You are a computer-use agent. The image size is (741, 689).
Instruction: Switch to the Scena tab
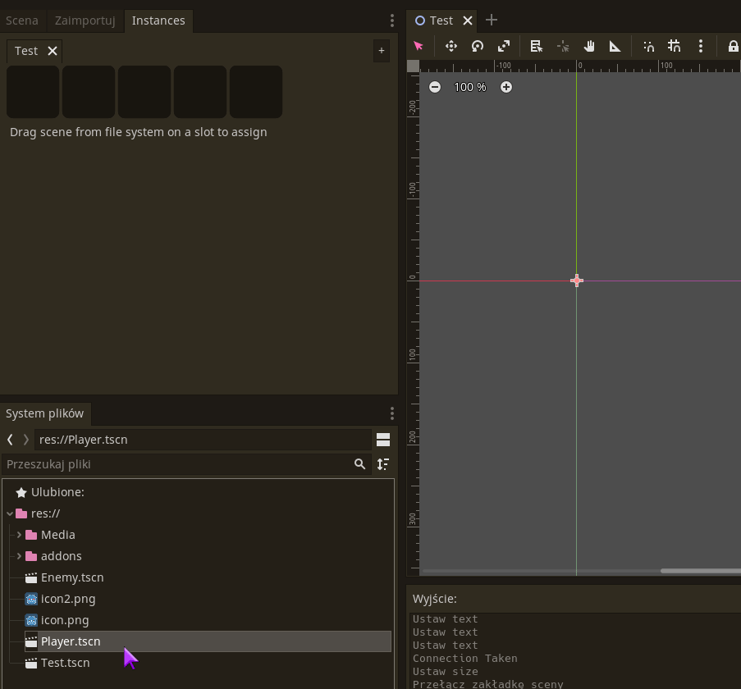tap(21, 21)
